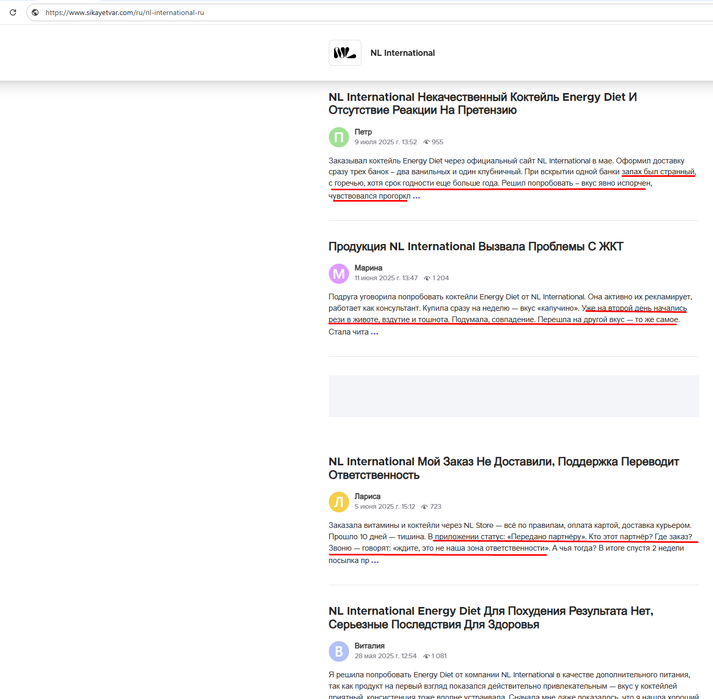Open Петр's green avatar icon
713x699 pixels.
coord(339,137)
